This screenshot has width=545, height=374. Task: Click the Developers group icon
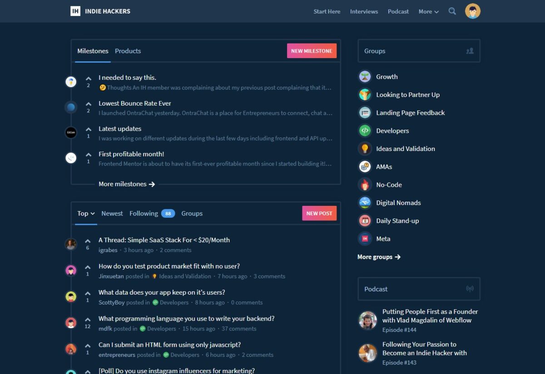pos(364,131)
